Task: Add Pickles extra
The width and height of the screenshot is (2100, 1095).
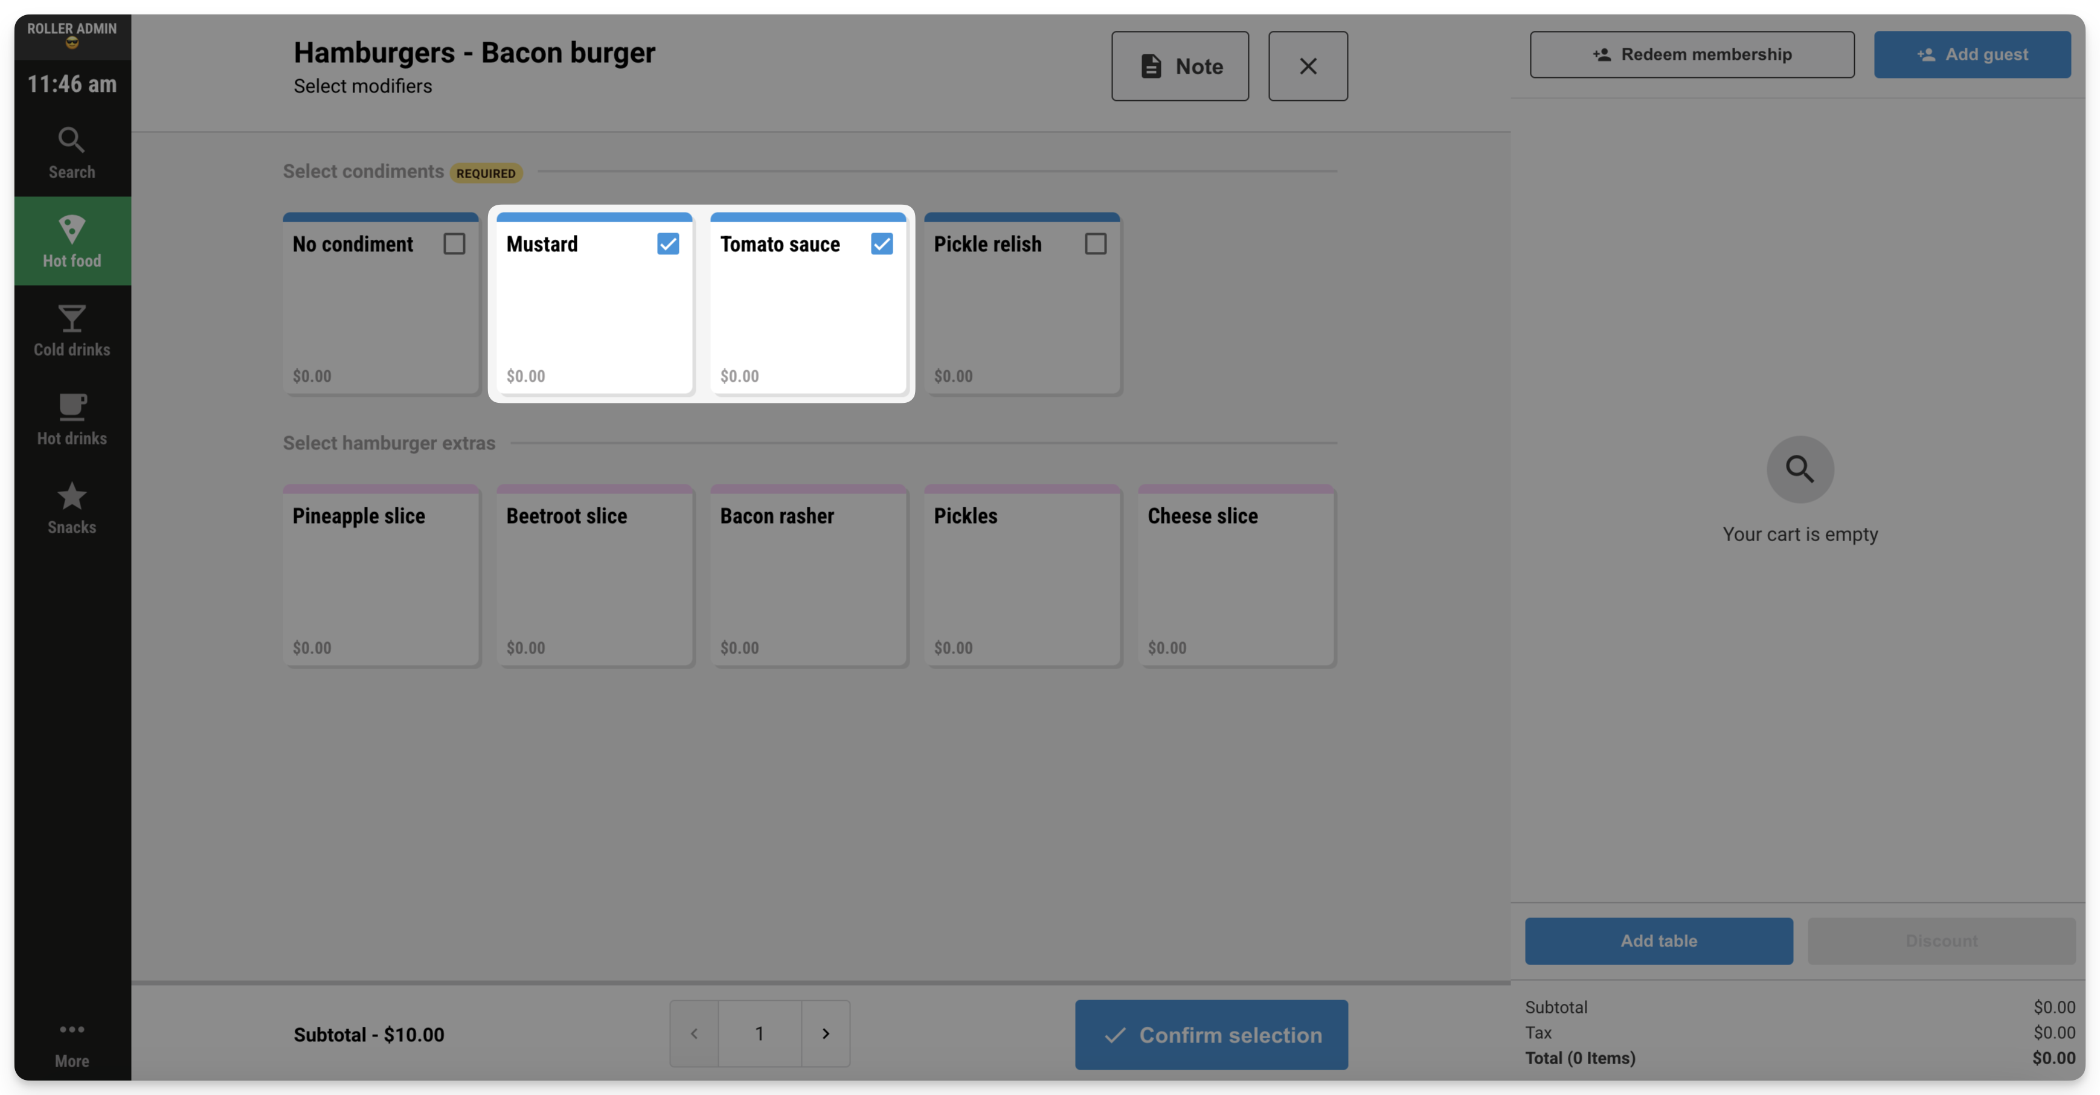Action: coord(1023,576)
